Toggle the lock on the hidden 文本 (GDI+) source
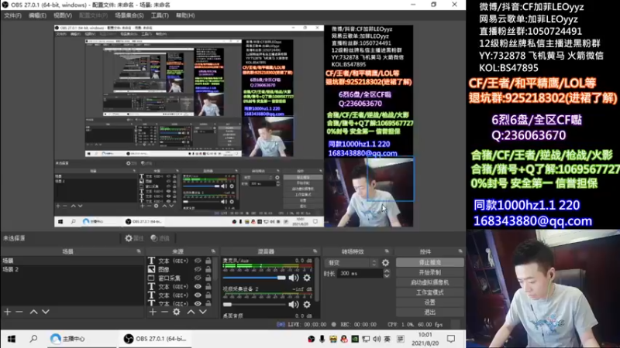Screen dimensions: 620x348 [x=208, y=261]
